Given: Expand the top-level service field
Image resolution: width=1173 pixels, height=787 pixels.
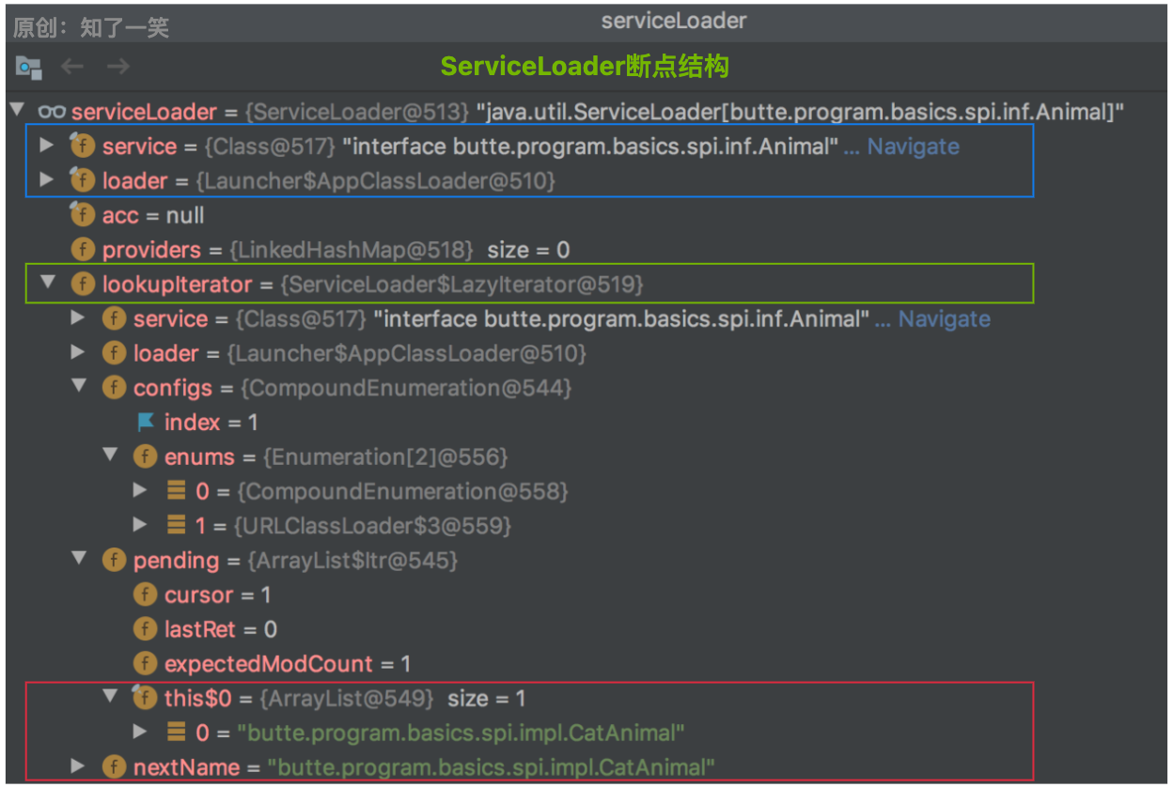Looking at the screenshot, I should [x=47, y=147].
